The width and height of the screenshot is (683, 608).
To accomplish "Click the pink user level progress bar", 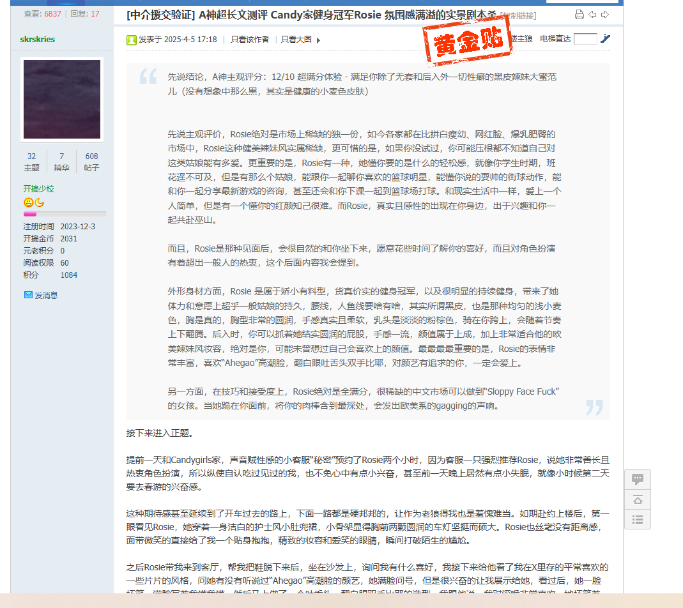I will (x=65, y=214).
